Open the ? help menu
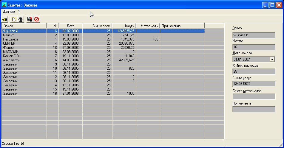The height and width of the screenshot is (148, 284). pyautogui.click(x=19, y=12)
